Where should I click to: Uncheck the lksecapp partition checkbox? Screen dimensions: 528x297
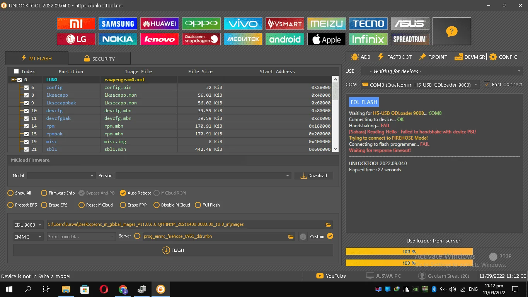pos(27,95)
